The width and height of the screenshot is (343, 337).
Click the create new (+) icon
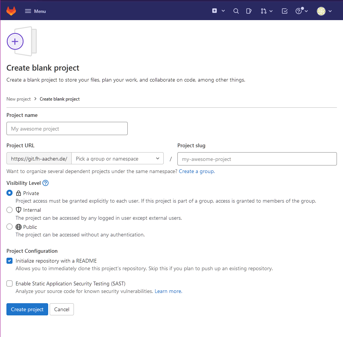tap(215, 11)
